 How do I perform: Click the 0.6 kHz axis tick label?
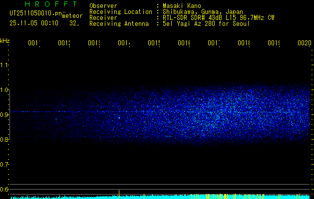[x=4, y=189]
